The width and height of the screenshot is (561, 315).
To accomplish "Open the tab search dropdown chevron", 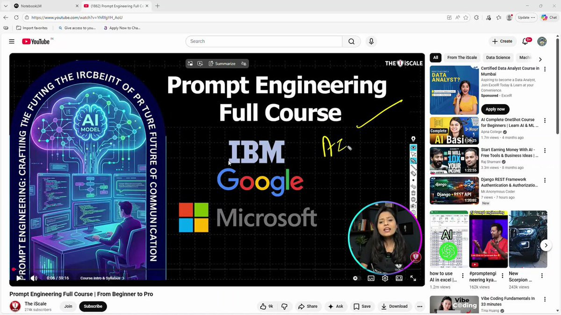I will pos(5,6).
